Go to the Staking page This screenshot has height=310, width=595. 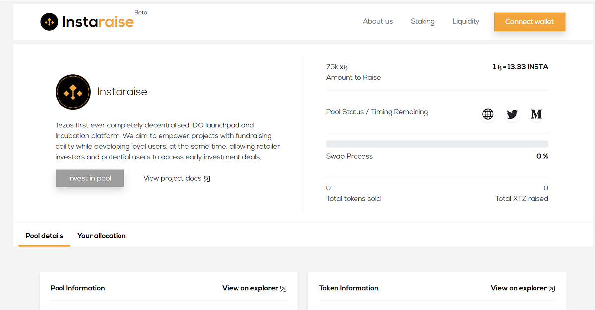pos(422,21)
